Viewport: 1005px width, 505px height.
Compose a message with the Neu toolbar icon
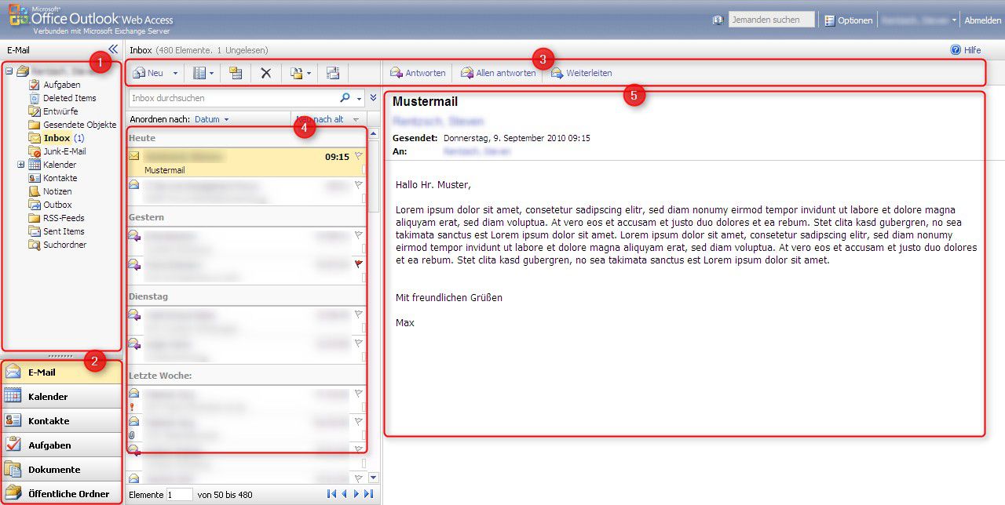pos(146,73)
